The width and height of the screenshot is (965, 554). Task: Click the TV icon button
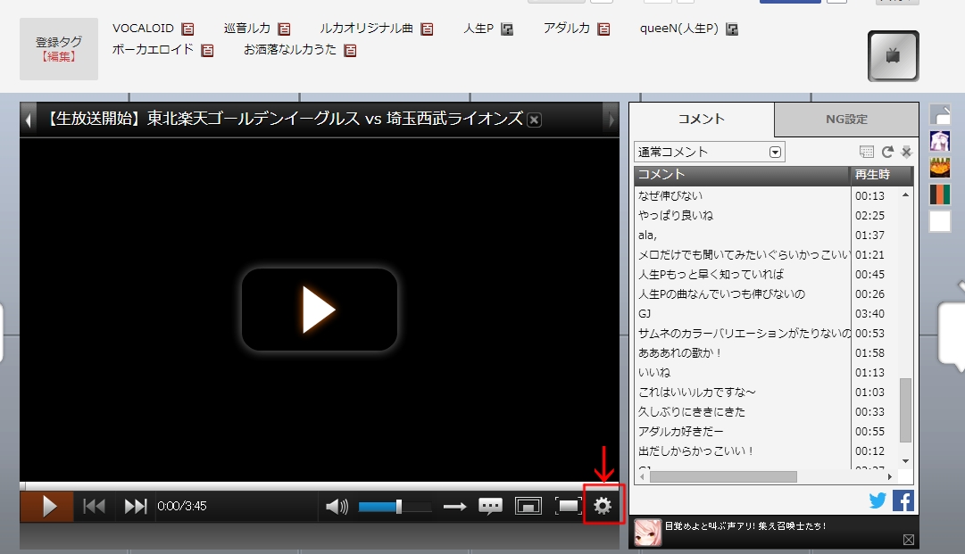893,55
